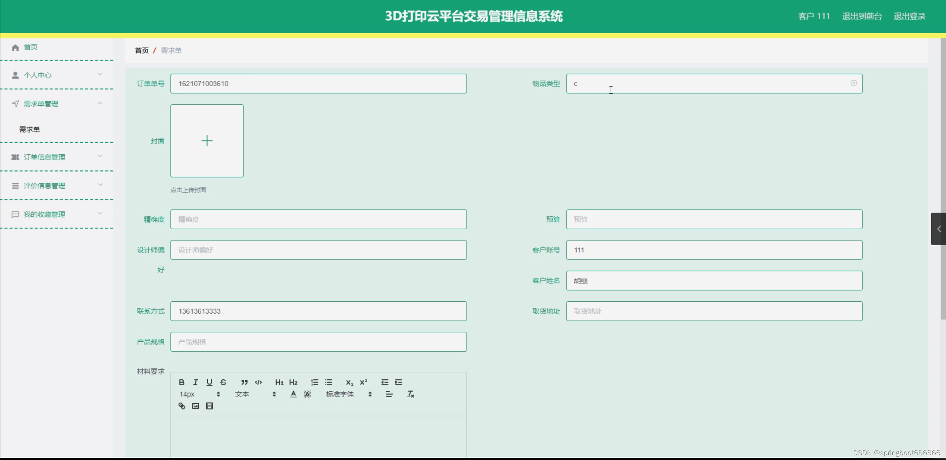The image size is (946, 460).
Task: Insert a video with the film icon
Action: pos(209,406)
